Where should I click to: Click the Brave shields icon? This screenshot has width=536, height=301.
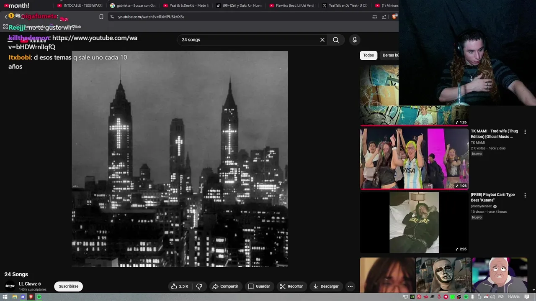pyautogui.click(x=394, y=17)
